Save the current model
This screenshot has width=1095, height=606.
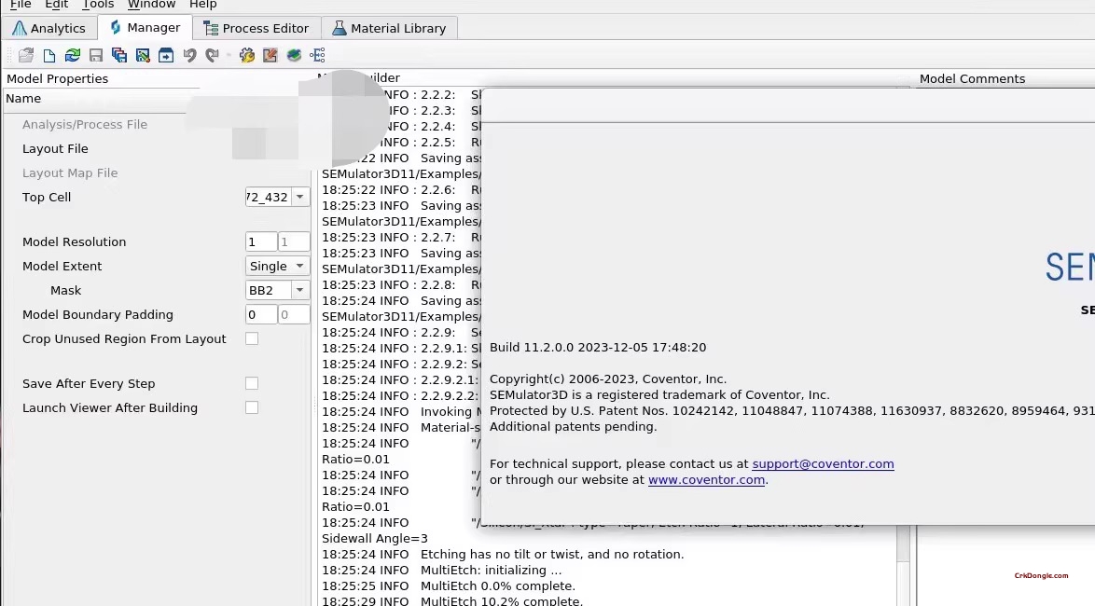[96, 55]
